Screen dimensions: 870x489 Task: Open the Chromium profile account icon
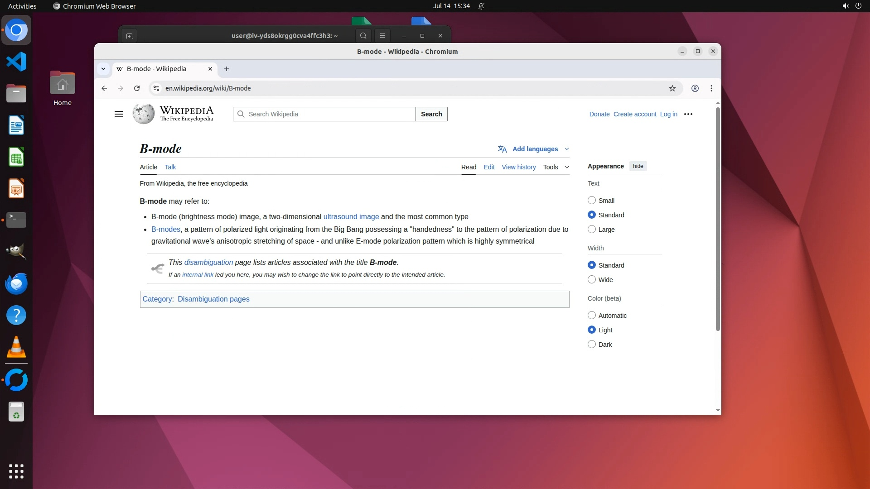[x=695, y=88]
